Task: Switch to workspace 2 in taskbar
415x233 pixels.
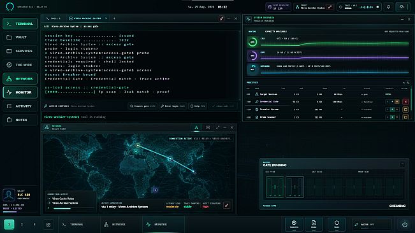Action: pos(22,225)
